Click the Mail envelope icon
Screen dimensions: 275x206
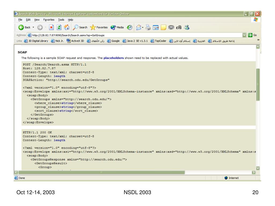point(139,27)
